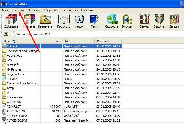This screenshot has height=124, width=184.
Task: Go up one folder level
Action: tap(6, 34)
